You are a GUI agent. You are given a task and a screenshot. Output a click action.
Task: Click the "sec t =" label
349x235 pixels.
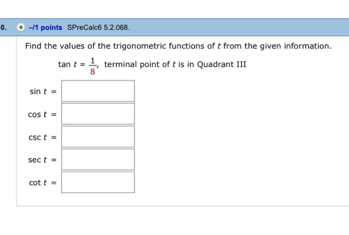(x=43, y=160)
